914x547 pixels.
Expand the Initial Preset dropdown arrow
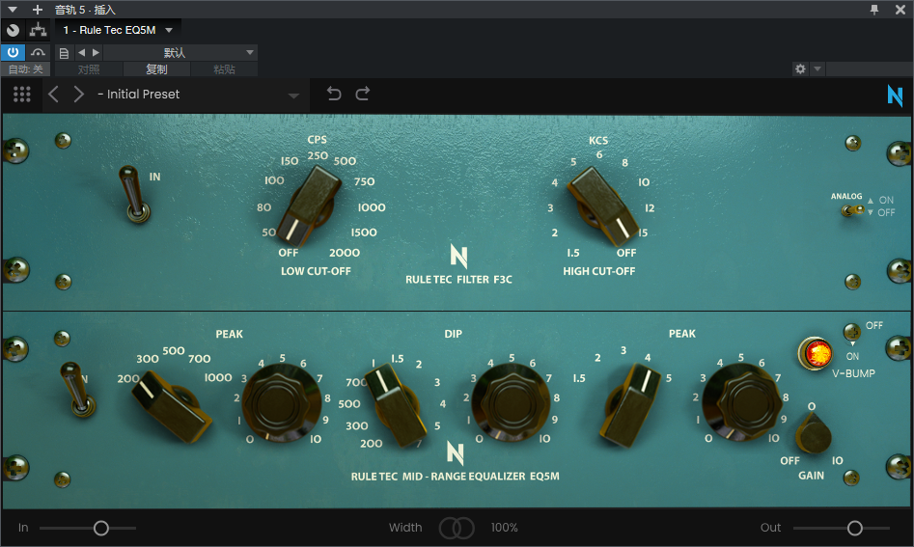293,96
